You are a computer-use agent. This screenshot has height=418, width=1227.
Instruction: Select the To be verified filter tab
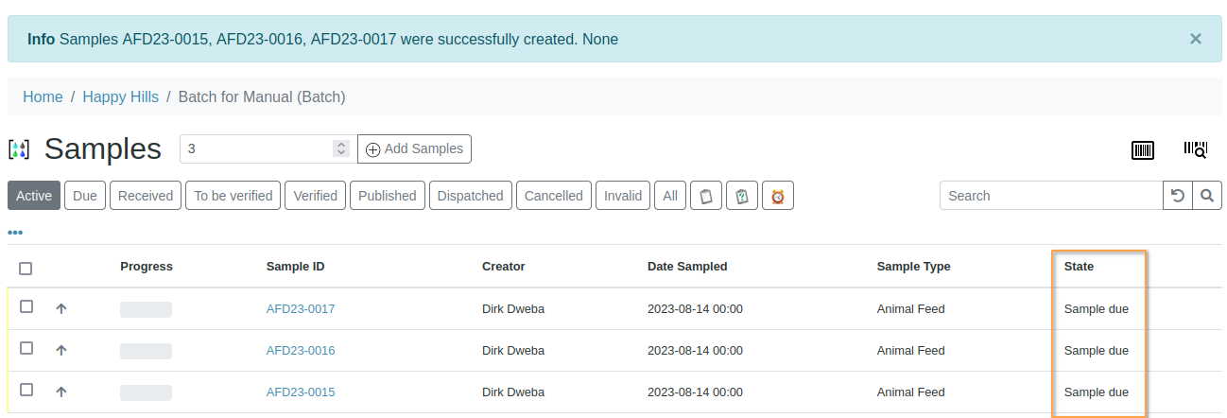(233, 196)
